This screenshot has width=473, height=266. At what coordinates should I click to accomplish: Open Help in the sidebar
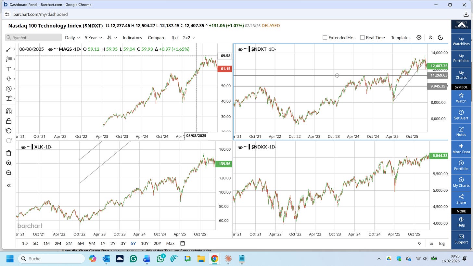coord(461,222)
